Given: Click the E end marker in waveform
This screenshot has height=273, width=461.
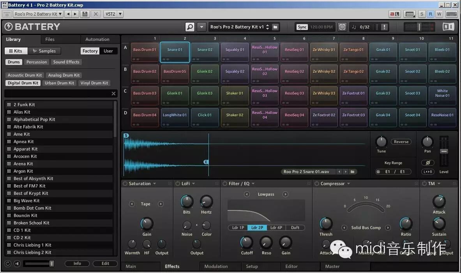Looking at the screenshot, I should (206, 162).
